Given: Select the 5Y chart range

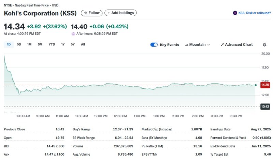Looking at the screenshot, I should point(73,44).
